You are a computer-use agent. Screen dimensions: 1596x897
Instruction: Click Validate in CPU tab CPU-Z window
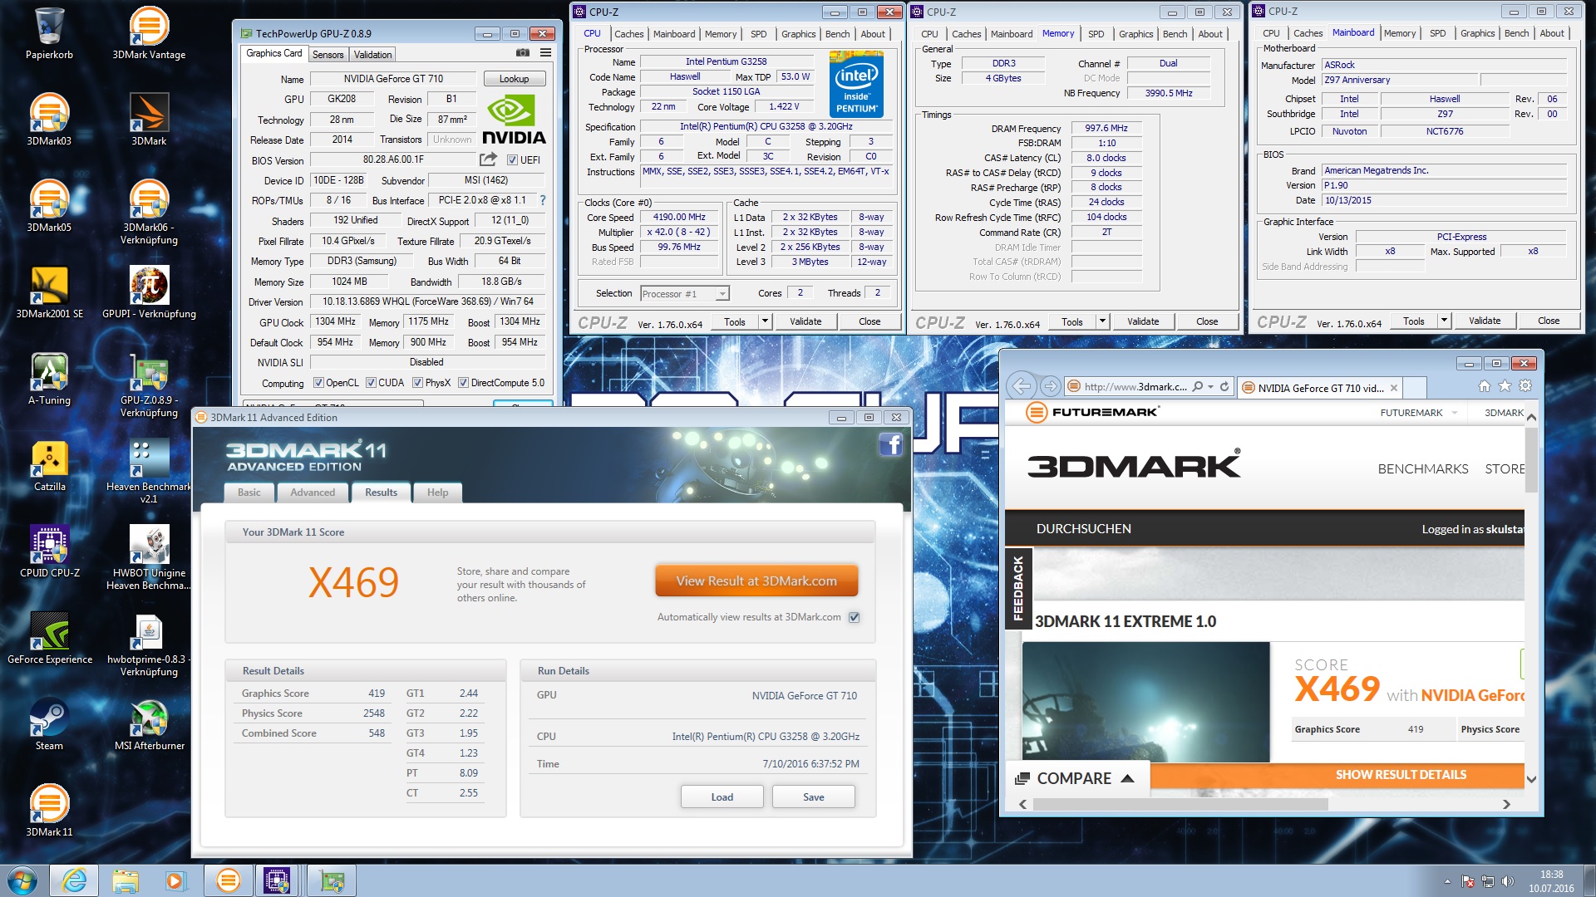pos(805,321)
